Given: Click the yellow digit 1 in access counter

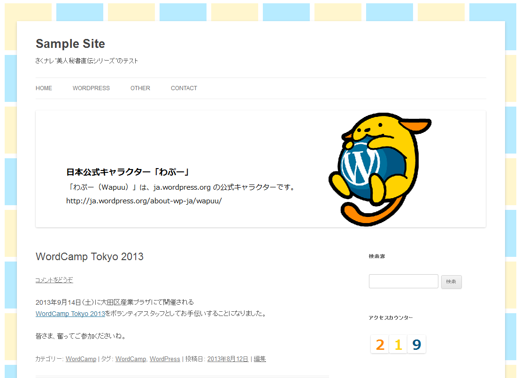Looking at the screenshot, I should point(398,345).
